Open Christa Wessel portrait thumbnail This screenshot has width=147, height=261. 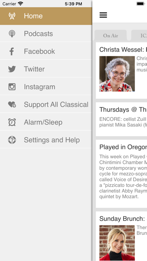(117, 74)
